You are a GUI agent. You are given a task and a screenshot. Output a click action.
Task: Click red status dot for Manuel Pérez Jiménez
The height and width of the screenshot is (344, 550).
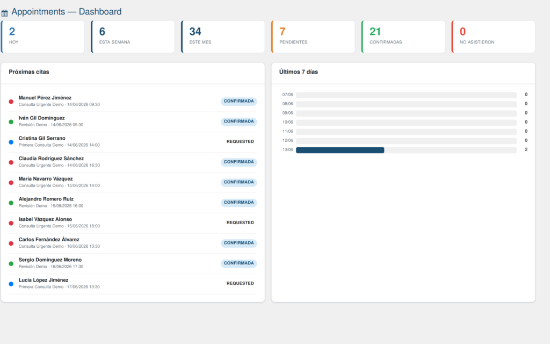[x=11, y=102]
